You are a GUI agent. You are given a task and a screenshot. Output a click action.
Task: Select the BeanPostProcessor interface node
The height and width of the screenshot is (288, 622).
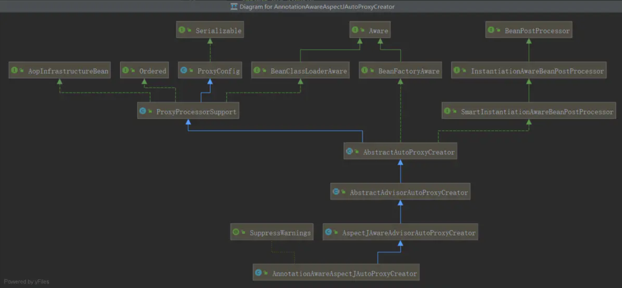529,30
